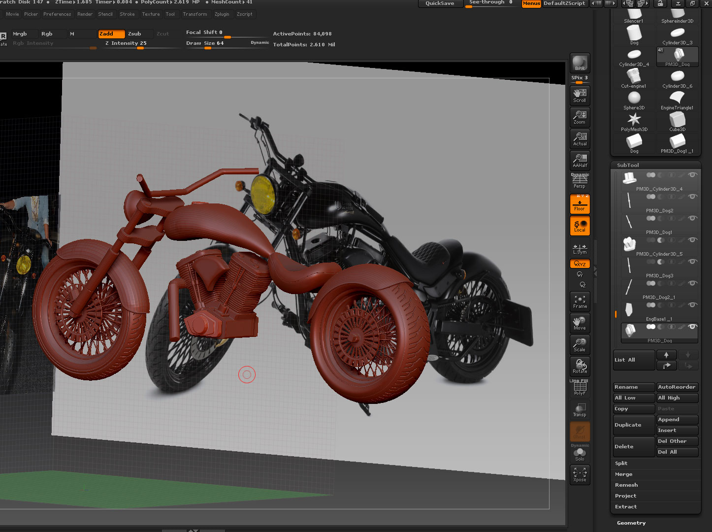Activate the Rotate view tool
712x532 pixels.
click(580, 366)
